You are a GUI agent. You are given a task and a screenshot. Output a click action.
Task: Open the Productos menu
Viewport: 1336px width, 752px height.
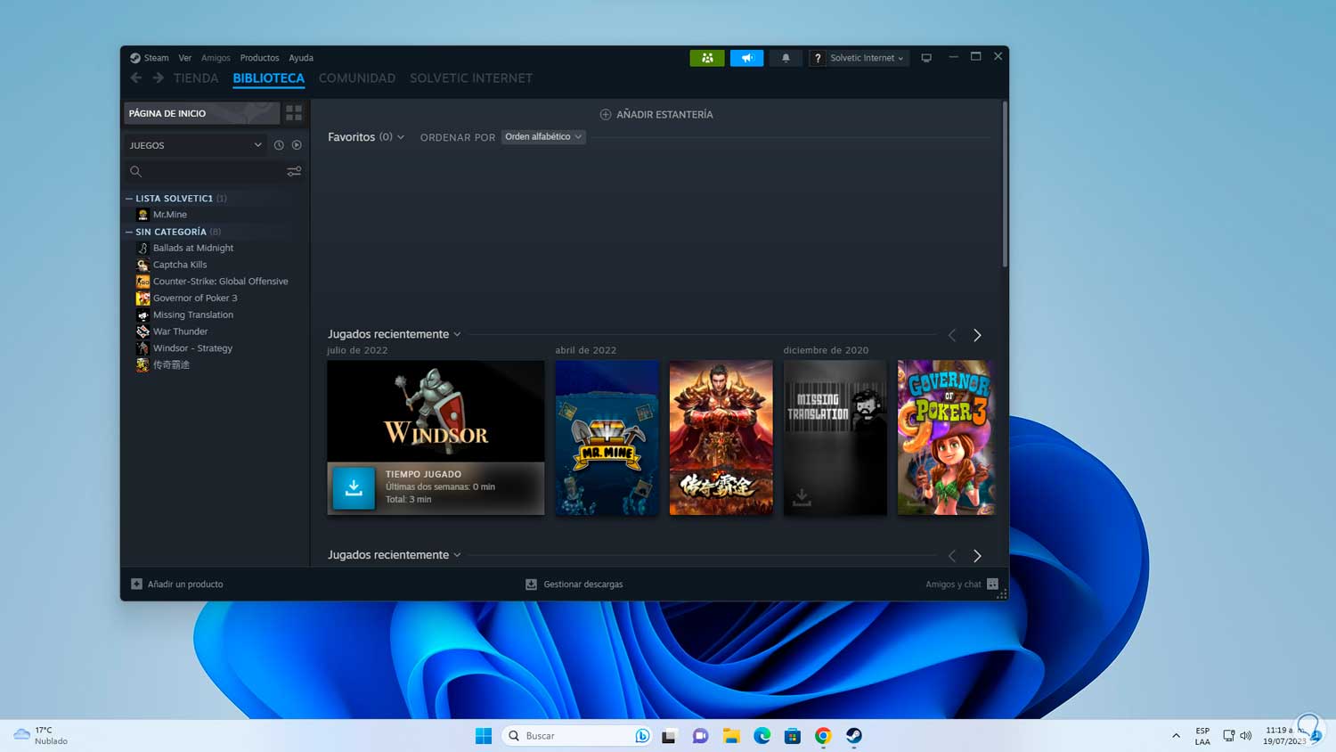[x=259, y=58]
